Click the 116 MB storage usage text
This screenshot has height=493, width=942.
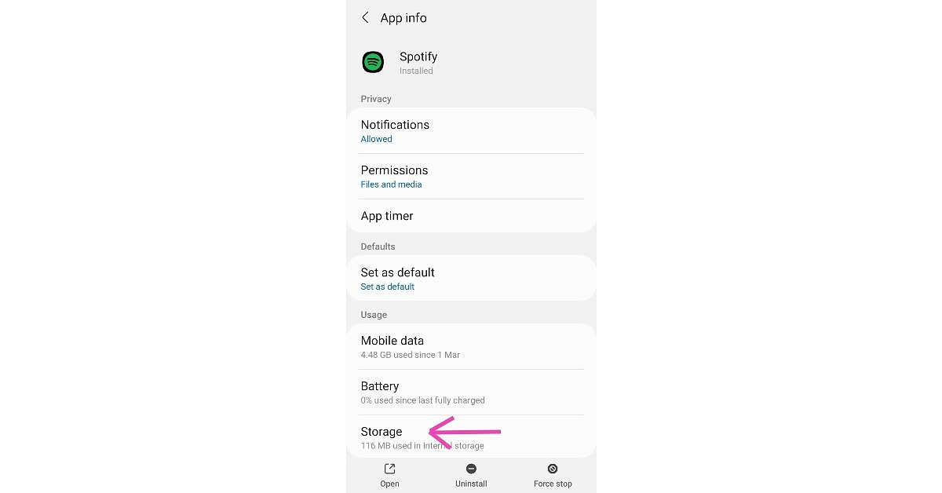(x=422, y=445)
